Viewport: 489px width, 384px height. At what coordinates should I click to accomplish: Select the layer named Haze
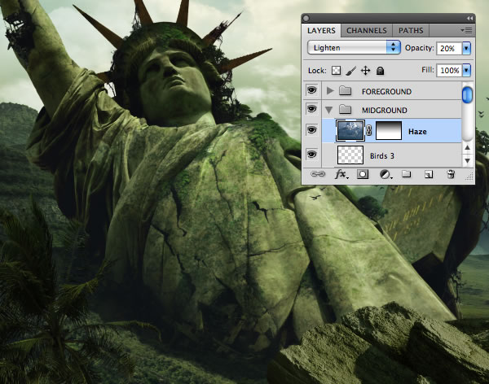pos(417,132)
